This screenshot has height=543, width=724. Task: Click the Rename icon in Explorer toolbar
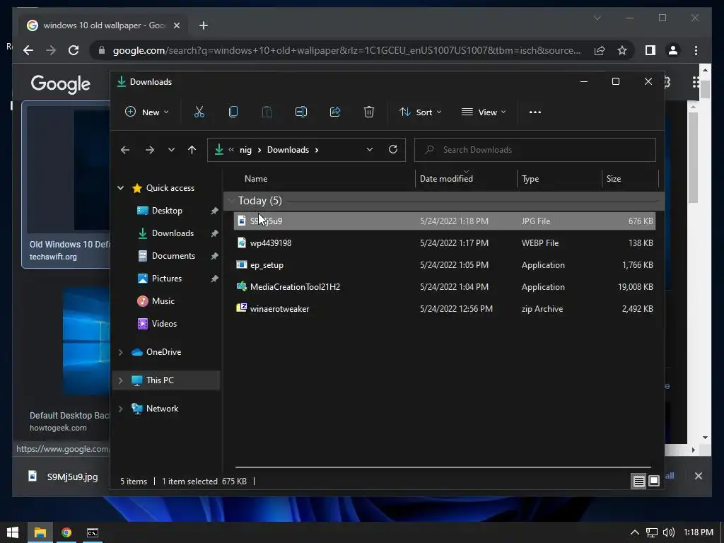(301, 112)
